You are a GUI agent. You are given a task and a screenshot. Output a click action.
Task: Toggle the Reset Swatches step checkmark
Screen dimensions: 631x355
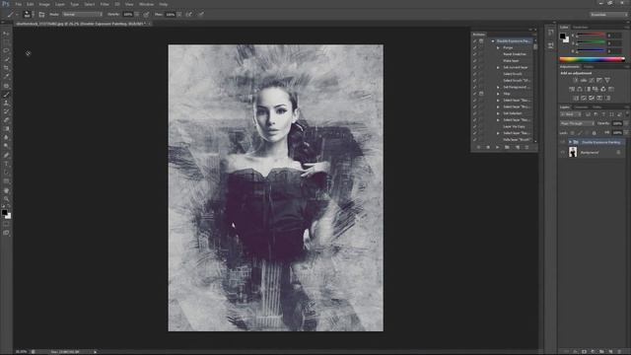point(475,54)
